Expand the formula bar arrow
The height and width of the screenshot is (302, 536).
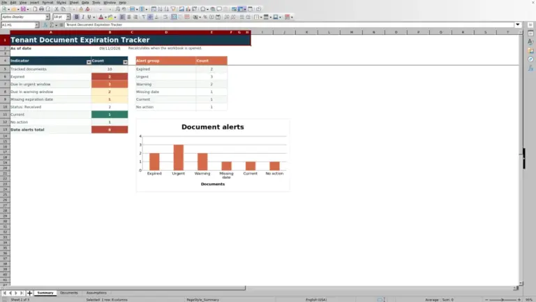point(518,24)
